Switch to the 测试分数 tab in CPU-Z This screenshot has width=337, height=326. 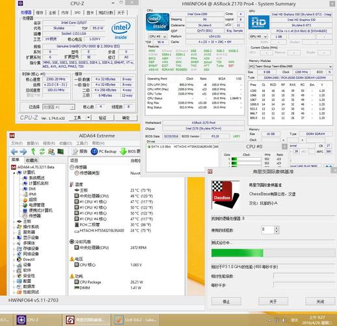pos(105,12)
